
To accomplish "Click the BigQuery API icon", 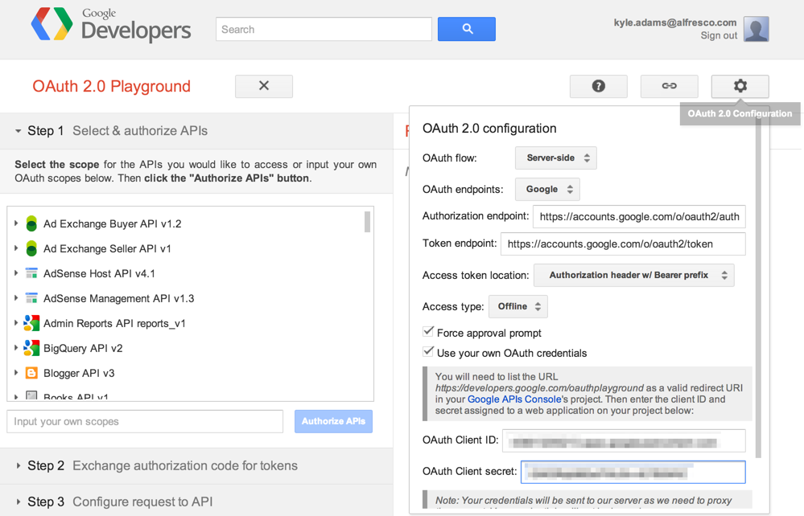I will [31, 348].
